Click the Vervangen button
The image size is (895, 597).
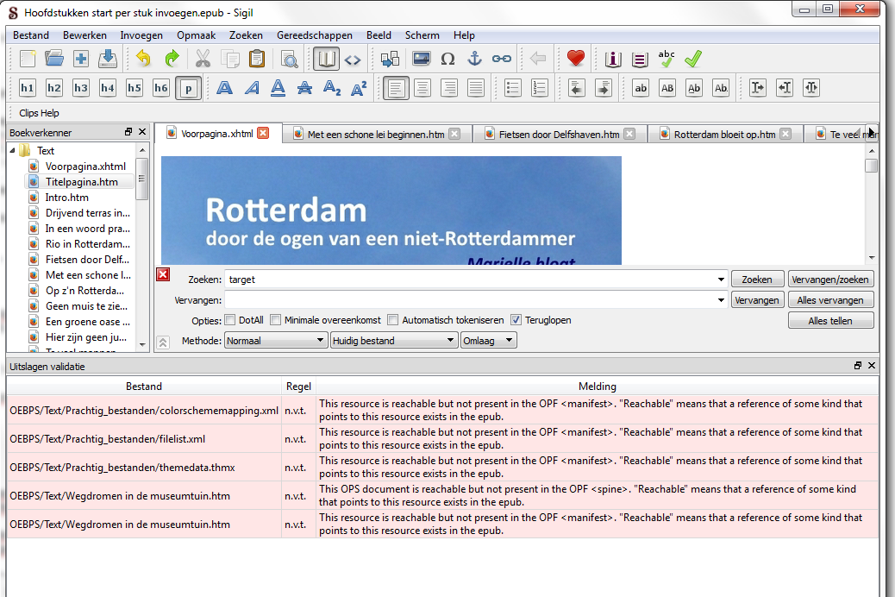[757, 300]
